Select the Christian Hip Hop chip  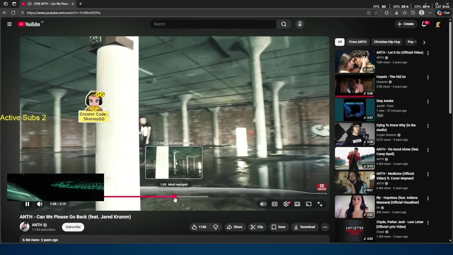pos(387,42)
